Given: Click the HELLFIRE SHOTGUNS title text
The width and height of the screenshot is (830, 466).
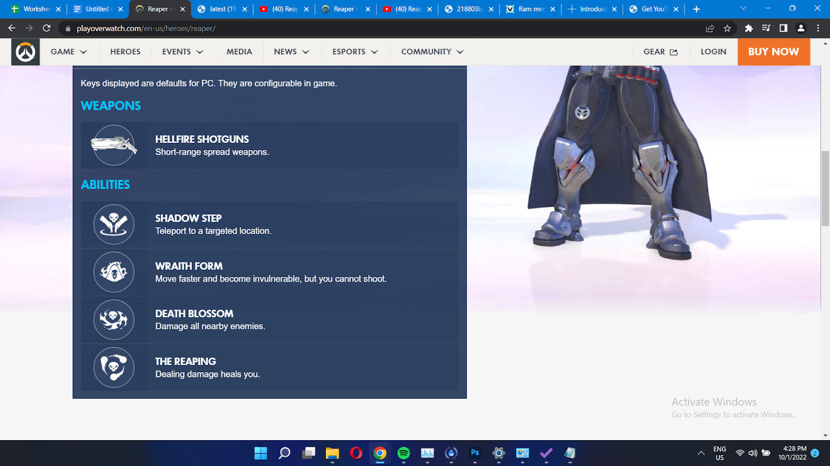Looking at the screenshot, I should [x=202, y=139].
